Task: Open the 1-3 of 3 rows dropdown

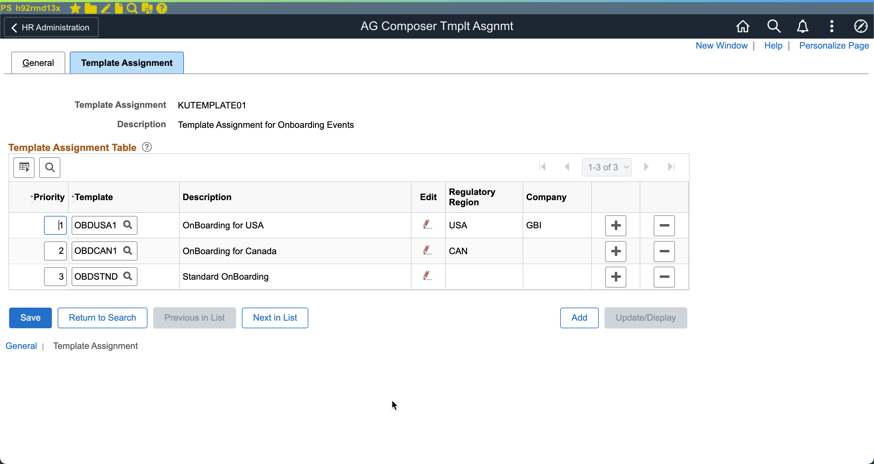Action: click(x=606, y=167)
